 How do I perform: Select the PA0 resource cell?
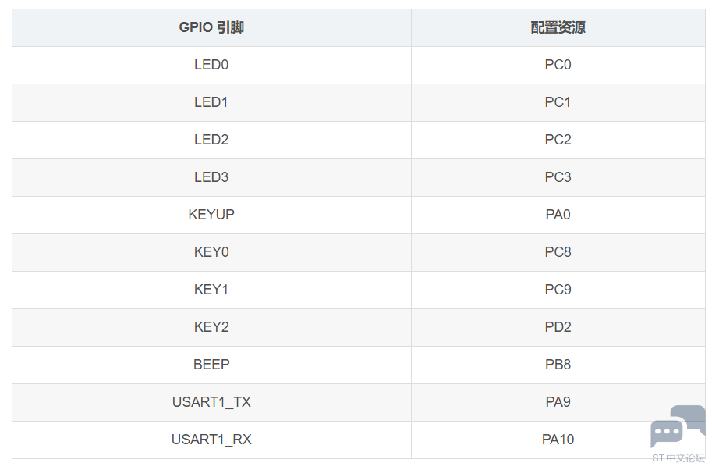(558, 215)
